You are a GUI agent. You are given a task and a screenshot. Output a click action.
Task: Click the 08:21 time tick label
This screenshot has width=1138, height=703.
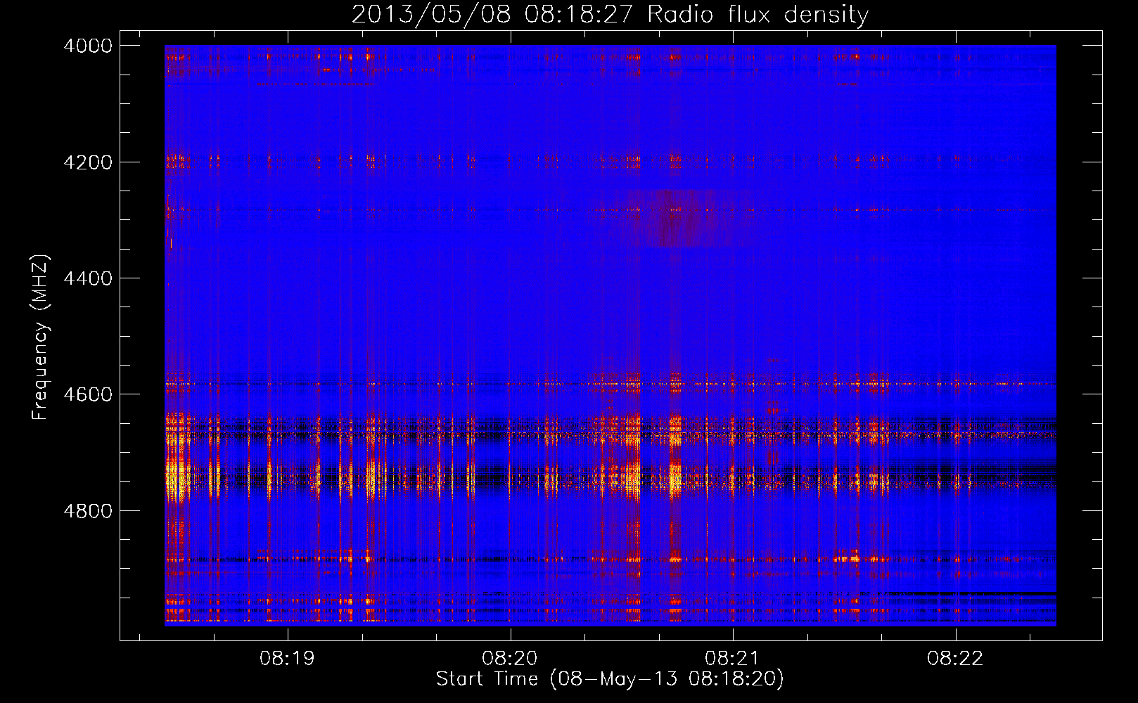pyautogui.click(x=732, y=658)
